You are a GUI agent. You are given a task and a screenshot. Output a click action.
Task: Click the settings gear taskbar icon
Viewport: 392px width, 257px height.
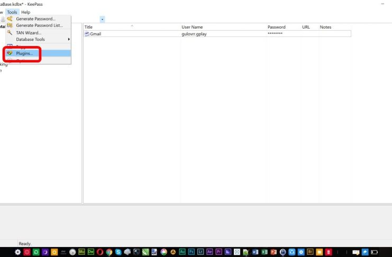(17, 252)
